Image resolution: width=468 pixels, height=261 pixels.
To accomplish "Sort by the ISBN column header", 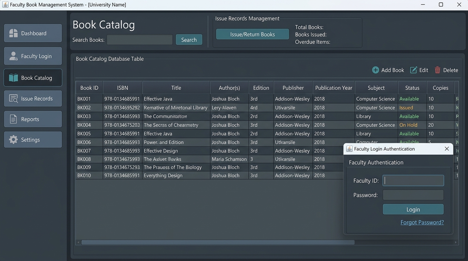I will pos(122,88).
